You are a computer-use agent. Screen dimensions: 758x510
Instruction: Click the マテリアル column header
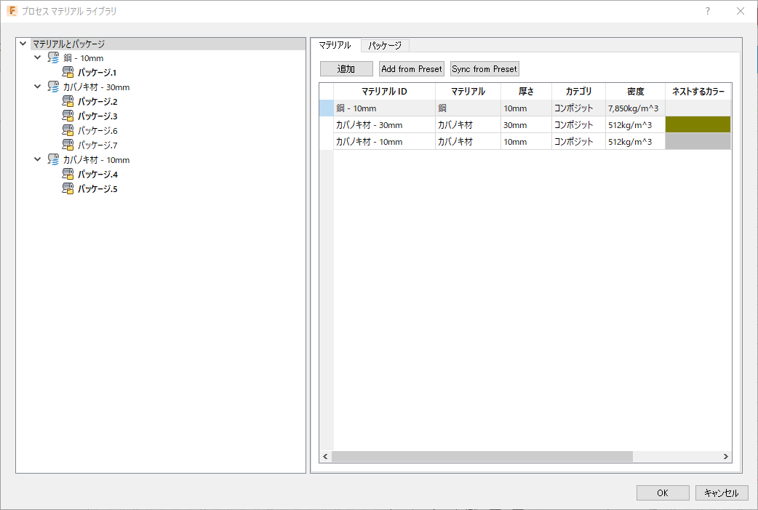[468, 92]
